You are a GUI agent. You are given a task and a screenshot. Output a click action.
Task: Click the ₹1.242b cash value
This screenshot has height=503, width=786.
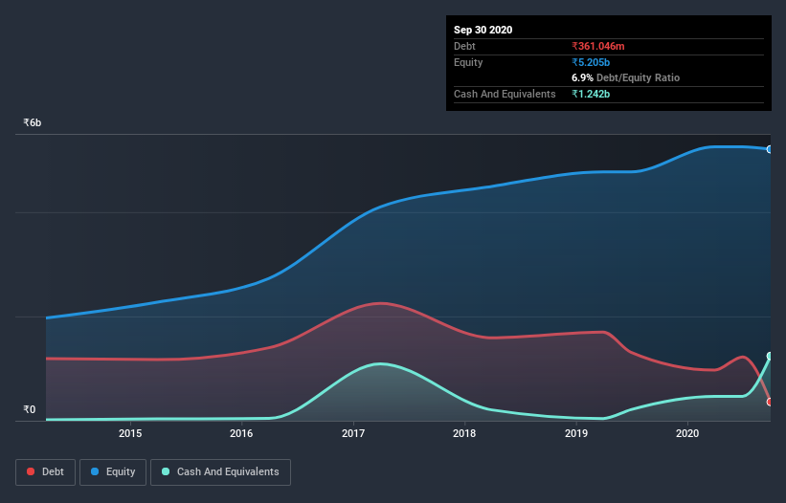point(591,94)
